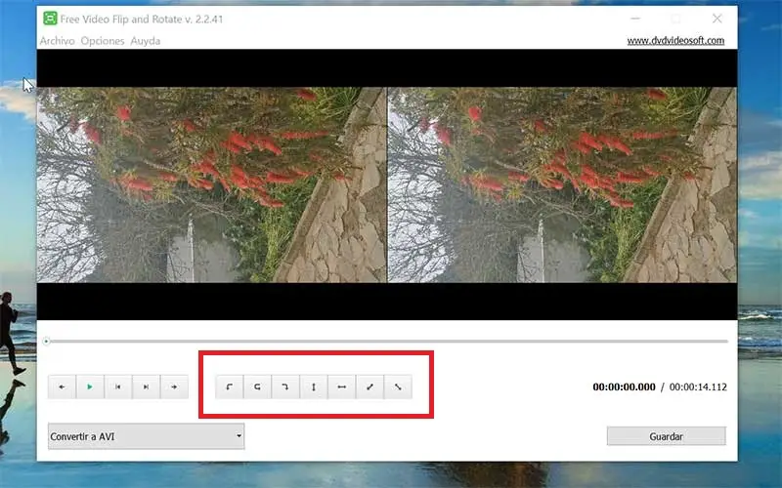Flip video vertically
Viewport: 782px width, 488px height.
[314, 386]
